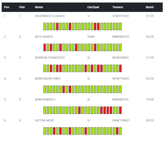Click the first red bar in Montanari's row

[64, 89]
